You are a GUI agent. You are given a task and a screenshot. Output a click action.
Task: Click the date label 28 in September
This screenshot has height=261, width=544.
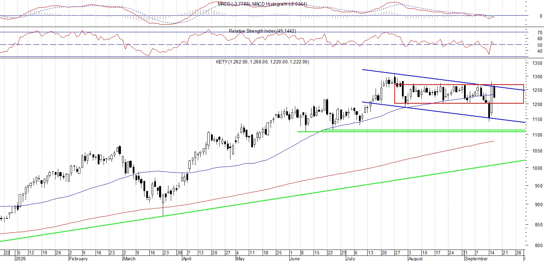pos(518,253)
